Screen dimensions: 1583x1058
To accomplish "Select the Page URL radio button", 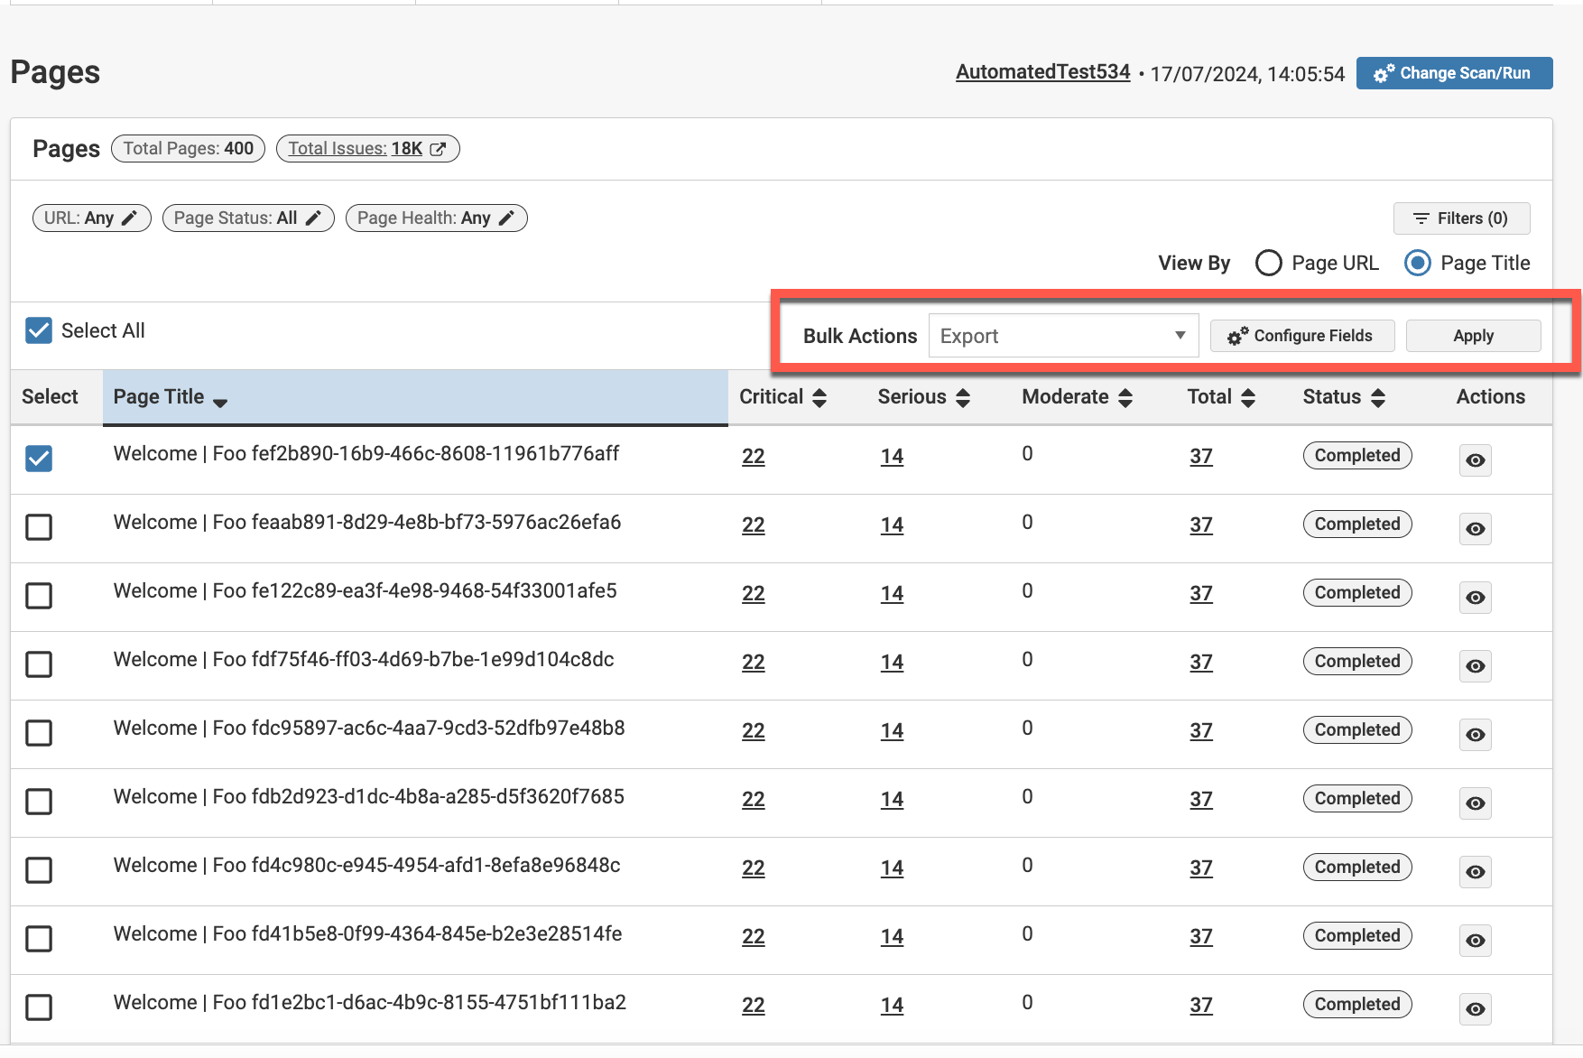I will click(1268, 263).
